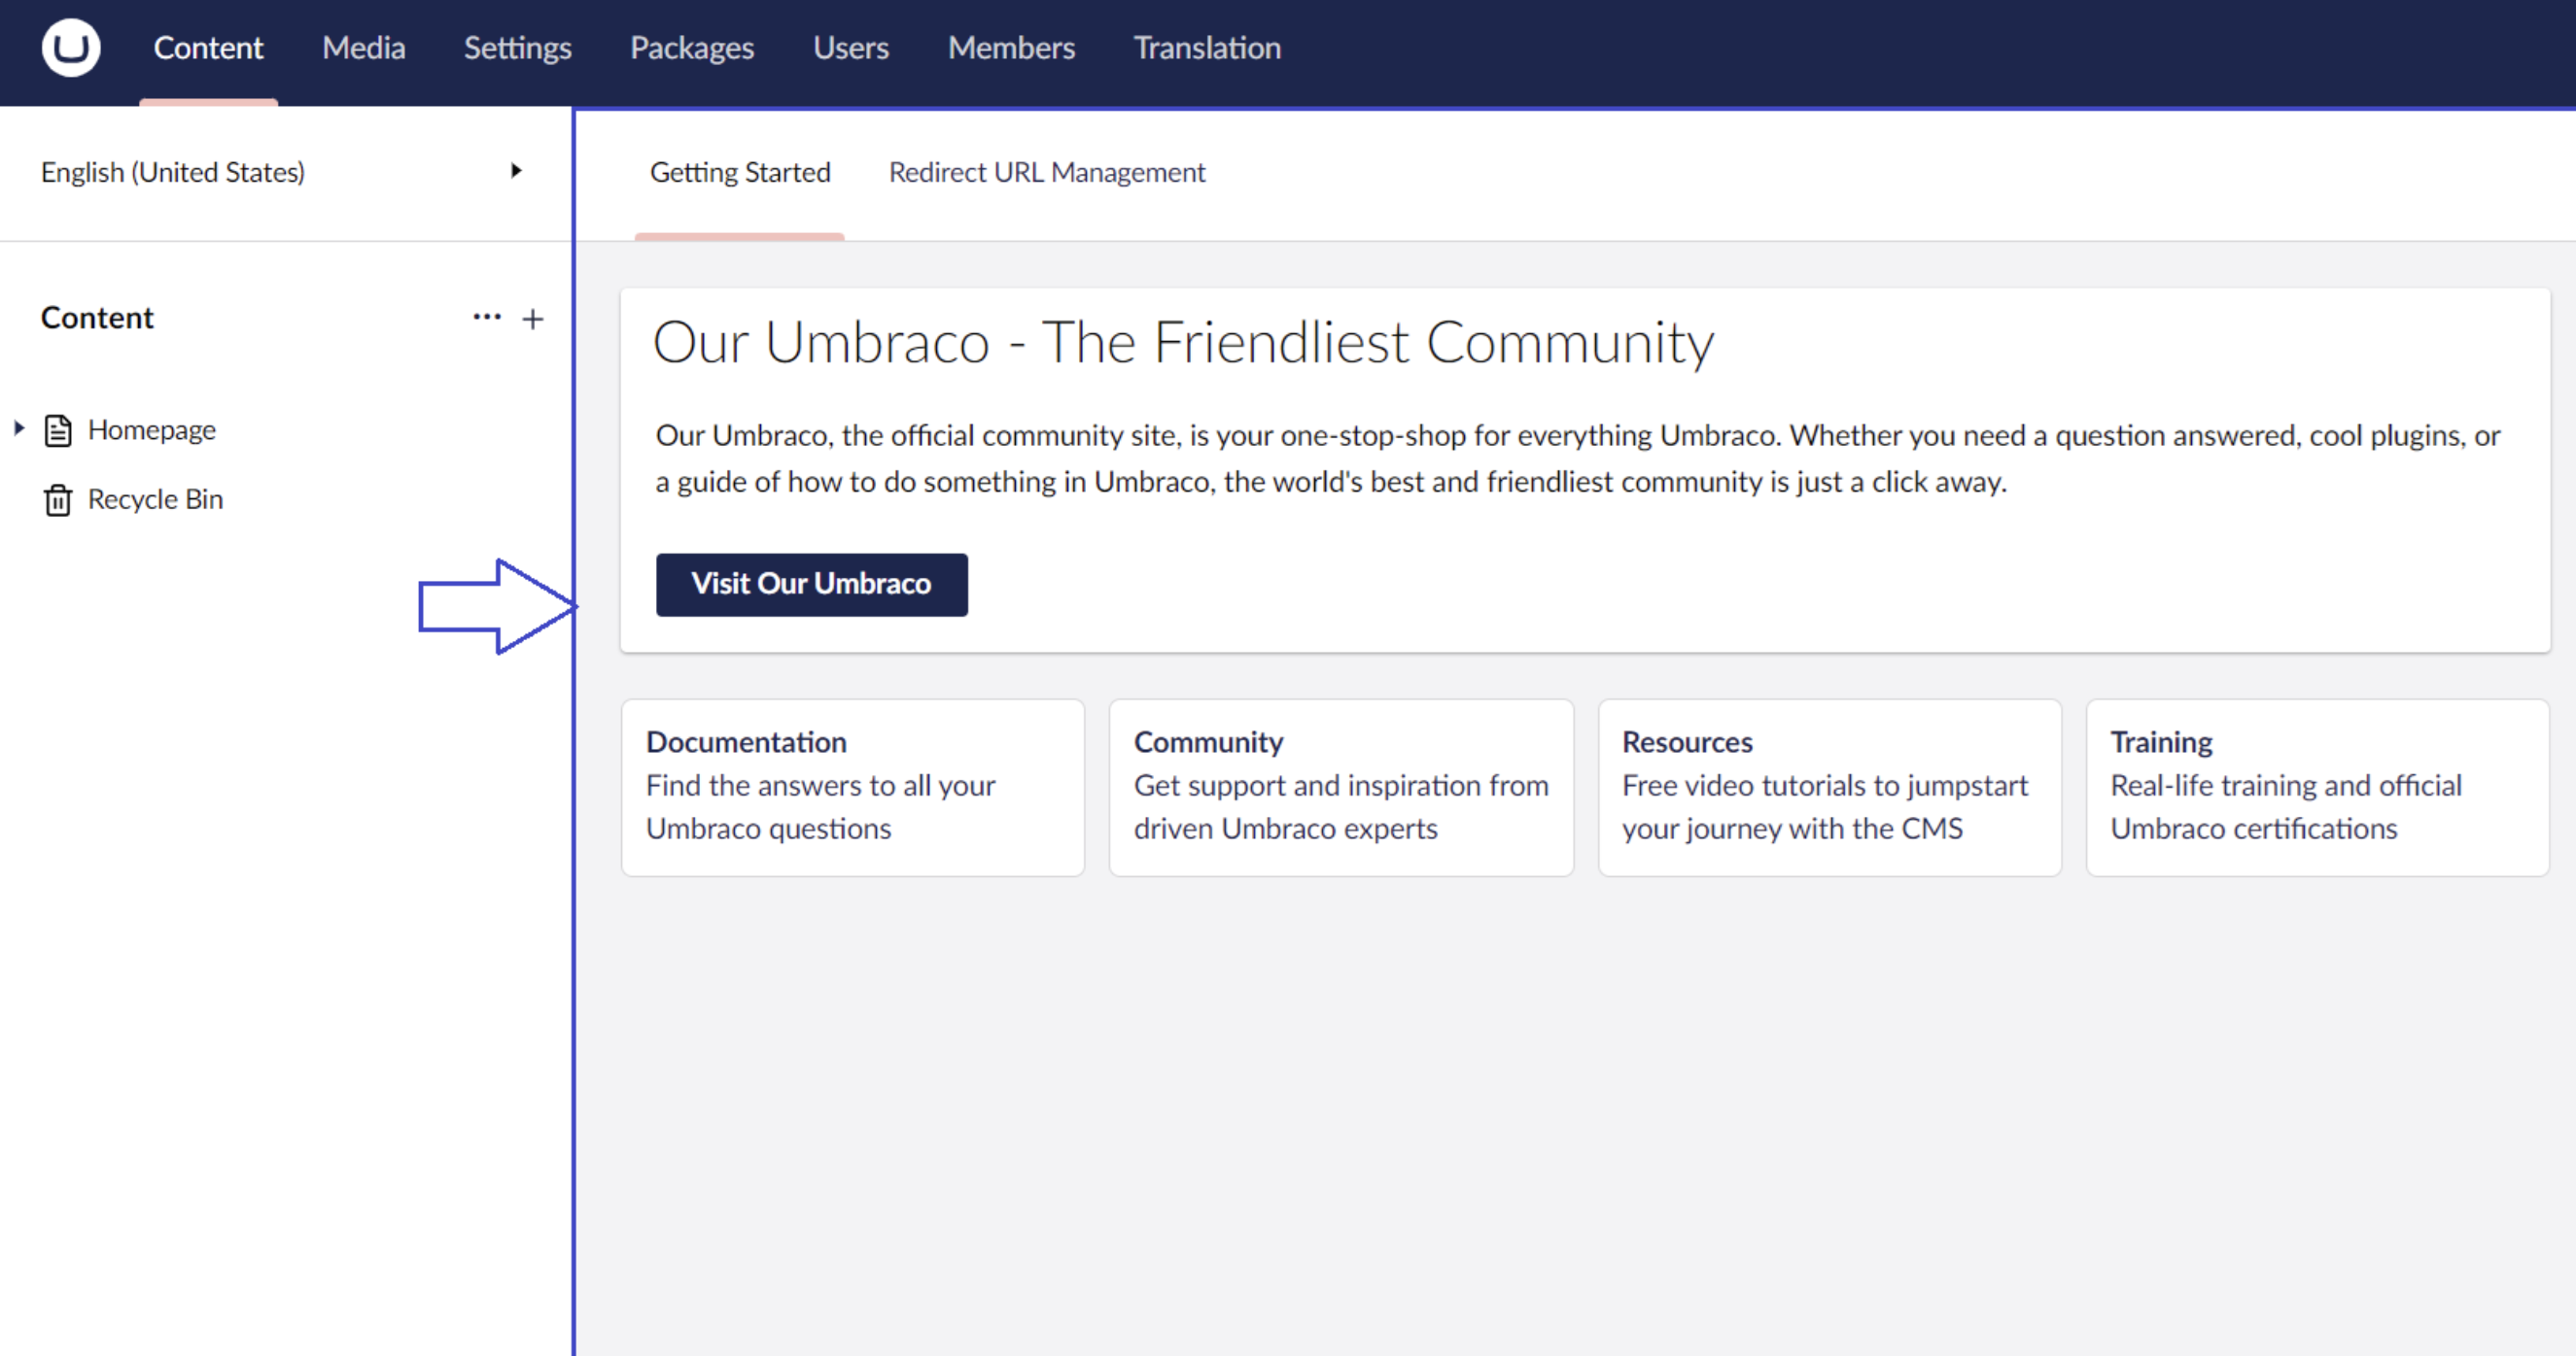Open the Users section
The image size is (2576, 1356).
[851, 47]
